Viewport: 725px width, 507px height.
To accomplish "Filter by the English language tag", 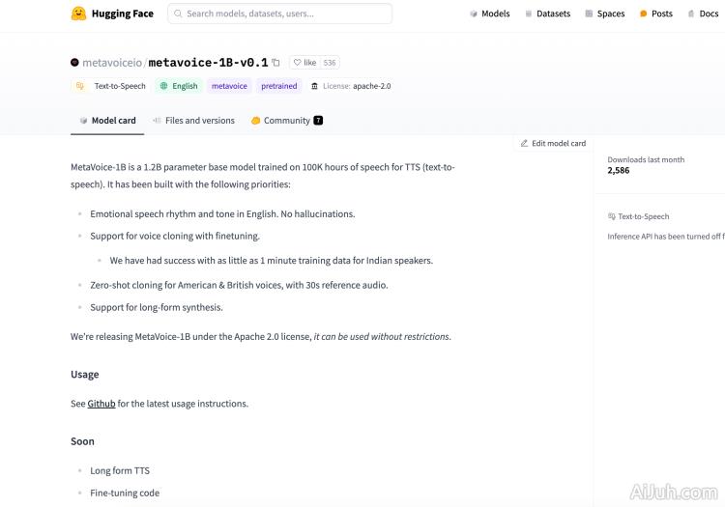I will tap(179, 86).
